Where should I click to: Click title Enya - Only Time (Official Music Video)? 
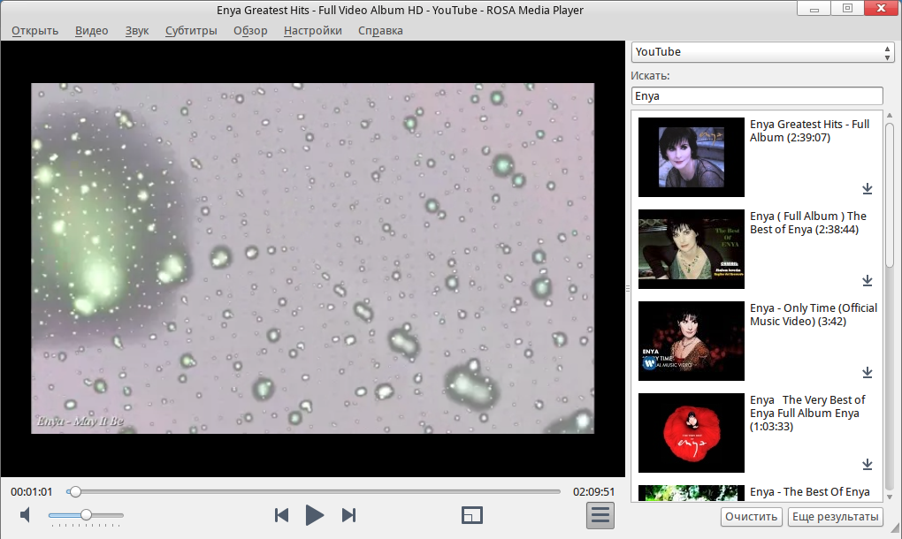coord(814,315)
